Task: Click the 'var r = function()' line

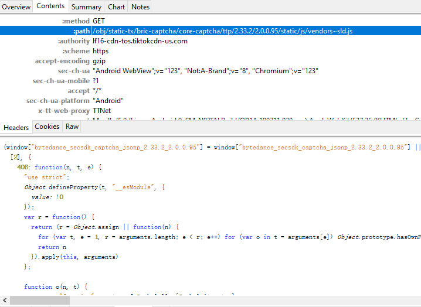Action: [59, 217]
